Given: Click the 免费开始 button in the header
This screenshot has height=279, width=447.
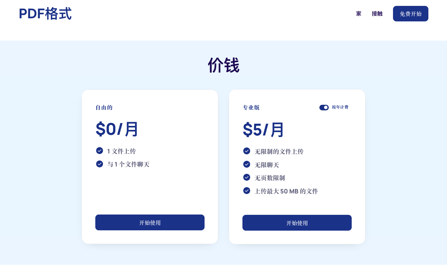Looking at the screenshot, I should click(x=411, y=14).
